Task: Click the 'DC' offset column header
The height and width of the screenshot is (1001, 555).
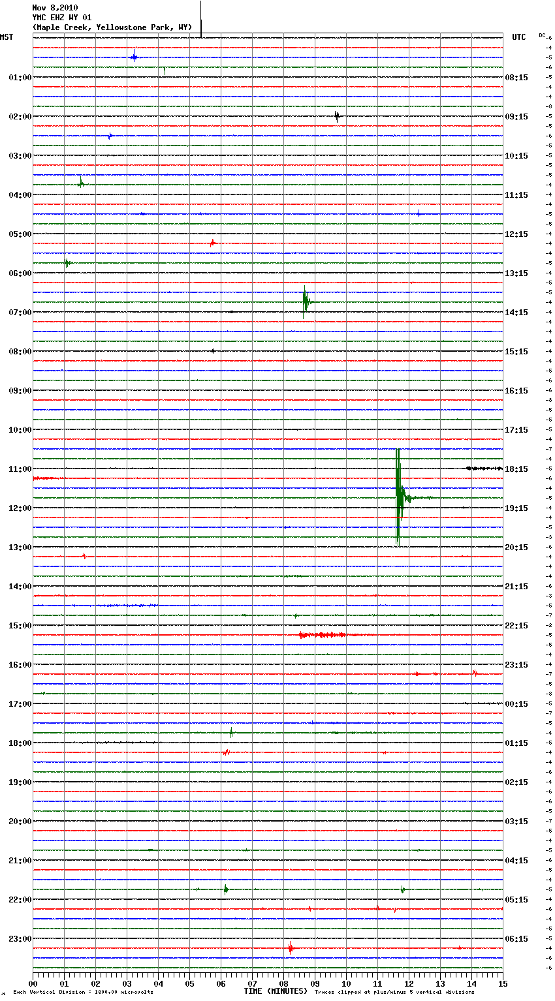Action: tap(542, 35)
